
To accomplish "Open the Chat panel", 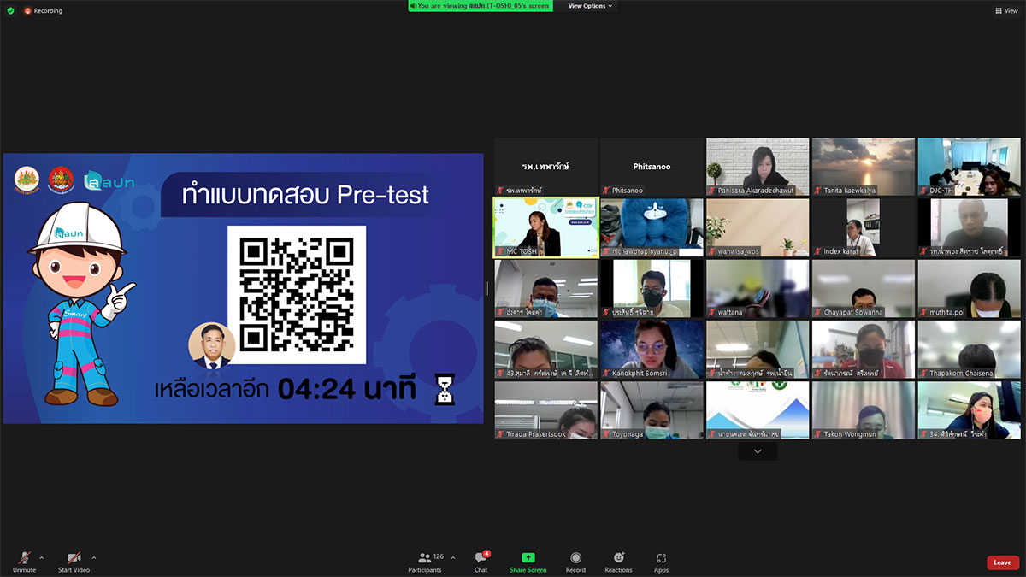I will tap(481, 562).
